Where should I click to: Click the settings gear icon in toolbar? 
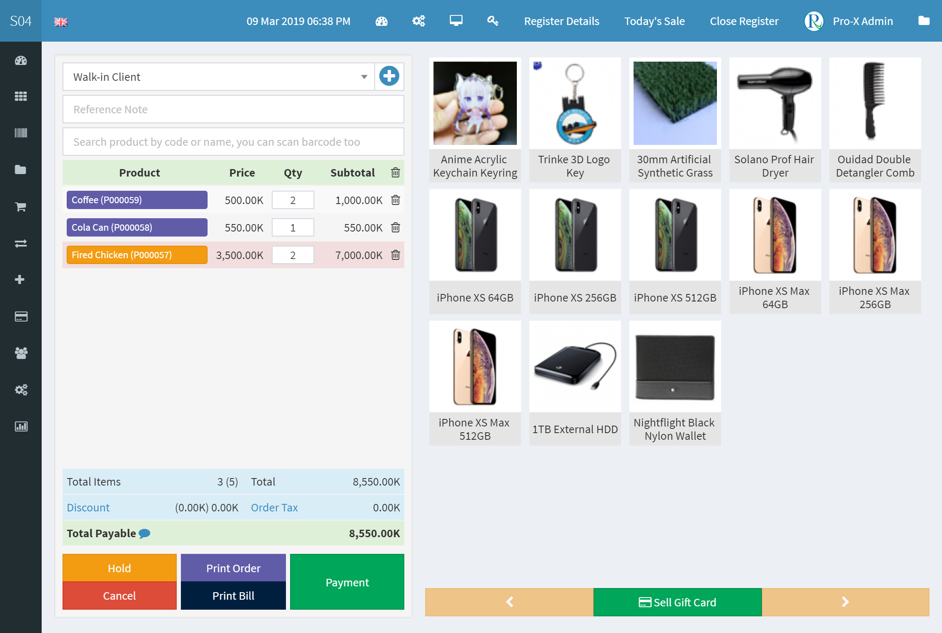[418, 20]
